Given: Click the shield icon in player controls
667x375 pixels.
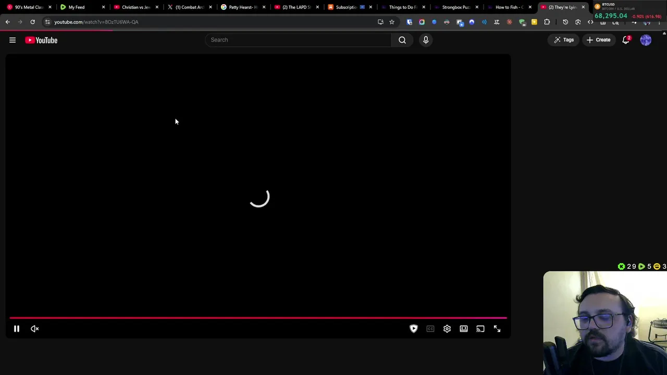Looking at the screenshot, I should 414,329.
